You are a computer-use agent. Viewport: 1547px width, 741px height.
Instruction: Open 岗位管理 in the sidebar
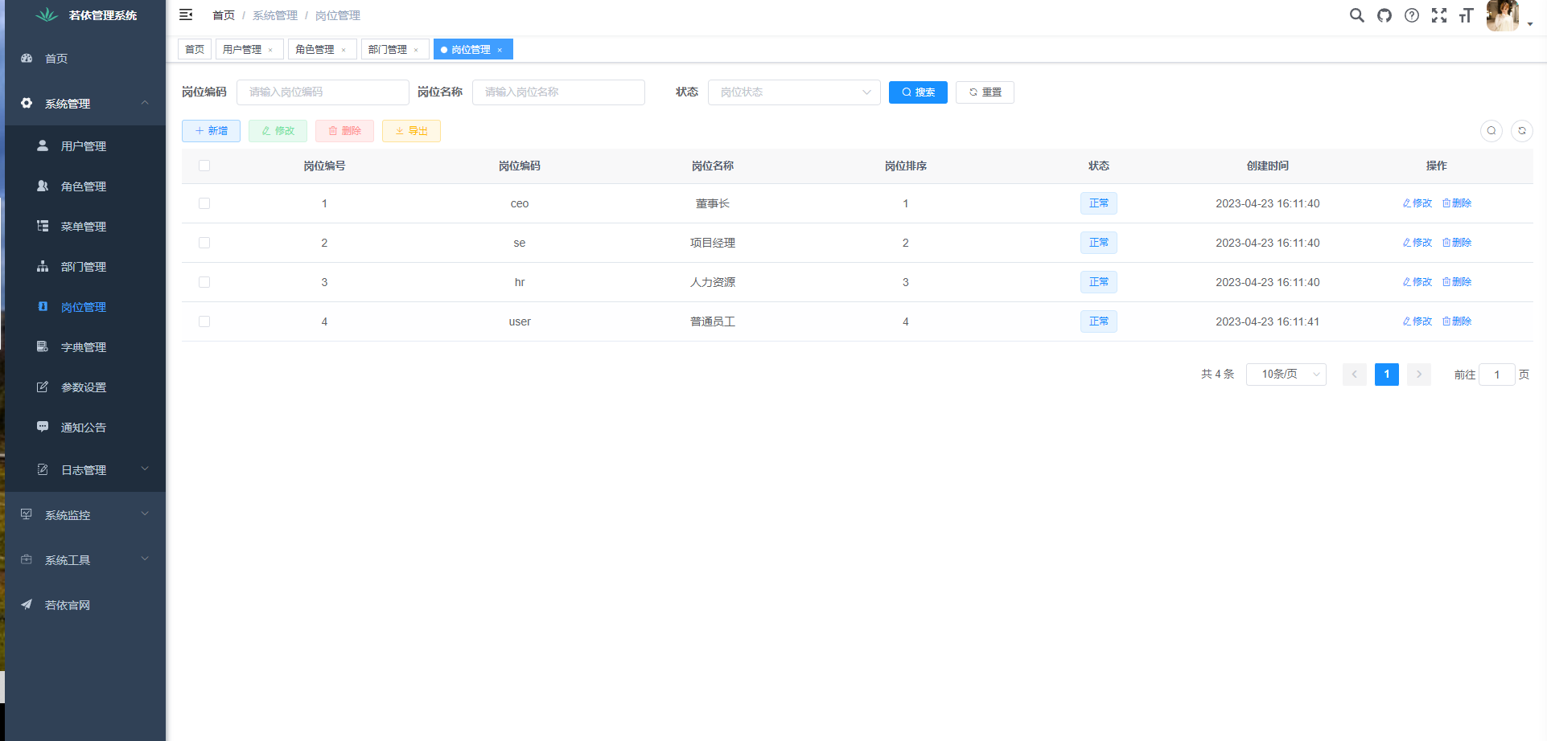point(84,307)
